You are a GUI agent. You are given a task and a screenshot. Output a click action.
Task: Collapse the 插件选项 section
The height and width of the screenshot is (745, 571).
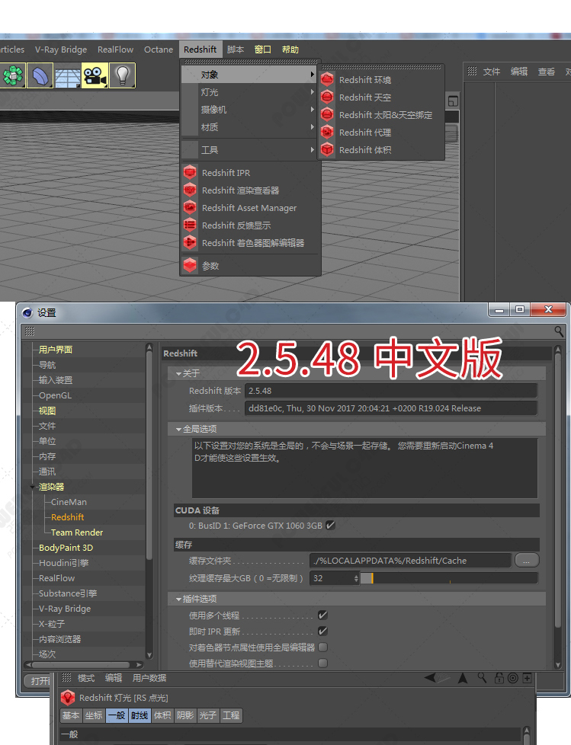[x=178, y=600]
